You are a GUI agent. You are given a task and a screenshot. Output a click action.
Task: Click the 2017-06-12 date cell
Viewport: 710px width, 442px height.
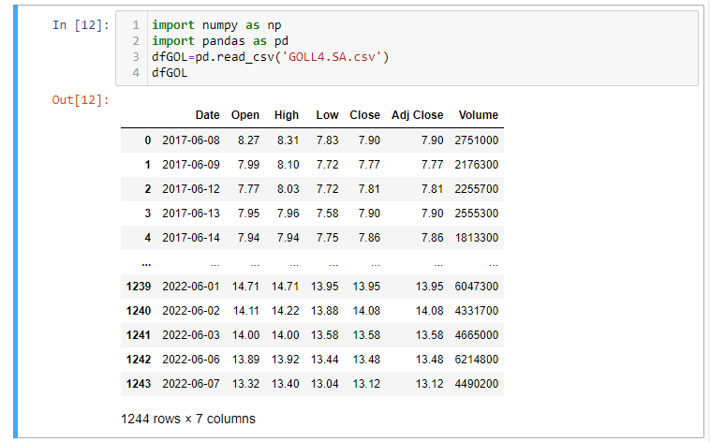pos(191,189)
